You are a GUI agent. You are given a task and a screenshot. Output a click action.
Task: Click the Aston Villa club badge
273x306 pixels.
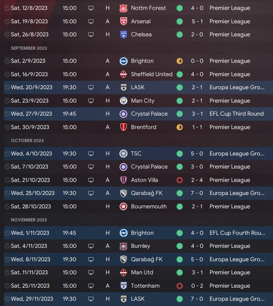(123, 180)
